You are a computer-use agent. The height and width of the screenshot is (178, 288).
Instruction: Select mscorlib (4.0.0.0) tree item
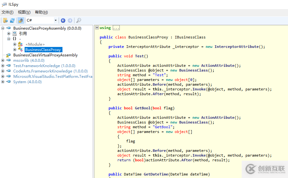tap(29, 60)
